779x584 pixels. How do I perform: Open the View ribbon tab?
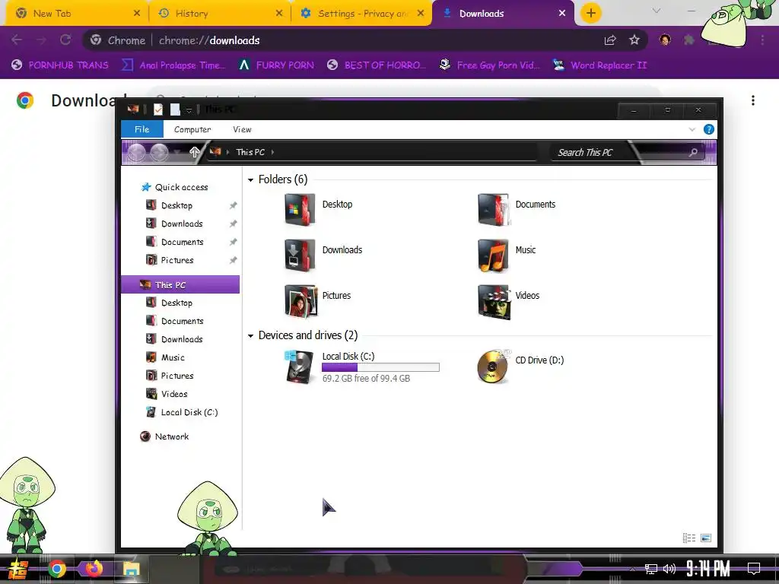coord(242,129)
